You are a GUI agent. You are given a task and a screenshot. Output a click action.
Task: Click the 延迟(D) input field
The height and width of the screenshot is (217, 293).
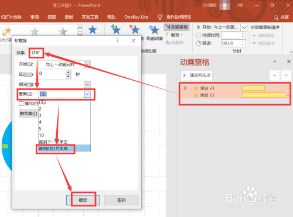(52, 74)
